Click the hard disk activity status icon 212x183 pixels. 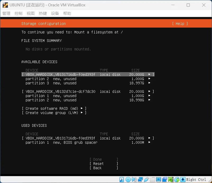click(122, 180)
